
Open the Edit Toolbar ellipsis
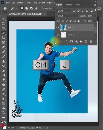coord(3,117)
